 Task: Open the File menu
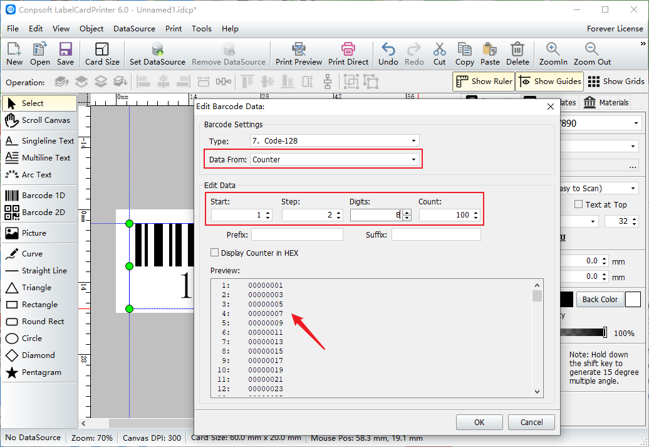tap(13, 29)
